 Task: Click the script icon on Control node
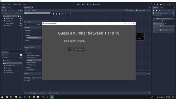[x=19, y=16]
